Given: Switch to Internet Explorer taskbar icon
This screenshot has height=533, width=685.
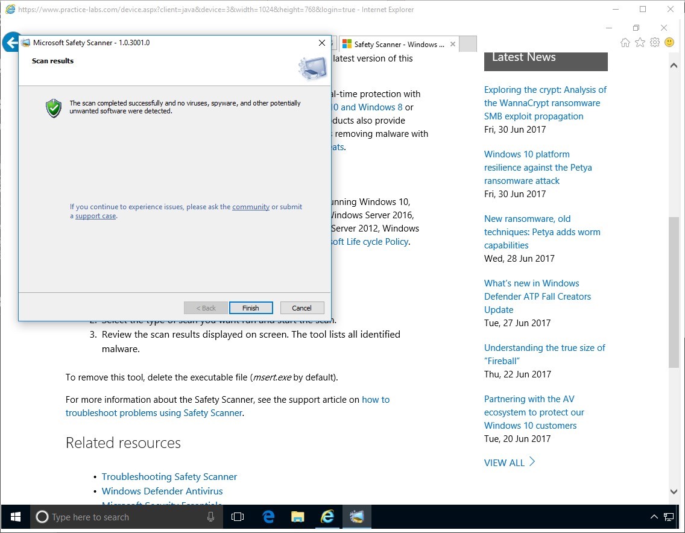Looking at the screenshot, I should tap(327, 517).
